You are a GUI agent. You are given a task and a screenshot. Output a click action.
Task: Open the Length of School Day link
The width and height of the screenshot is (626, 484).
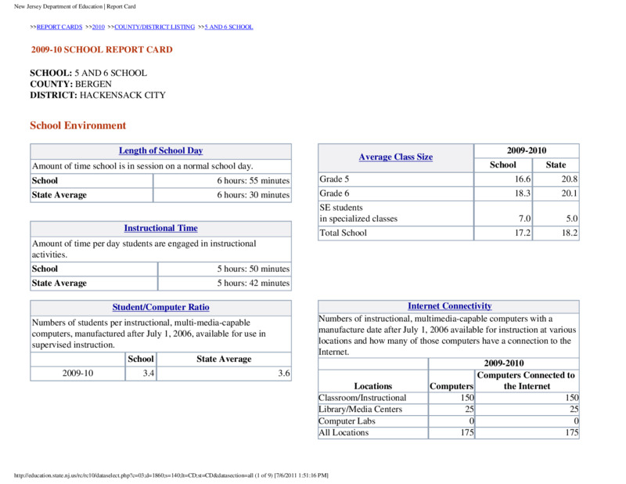tap(161, 150)
